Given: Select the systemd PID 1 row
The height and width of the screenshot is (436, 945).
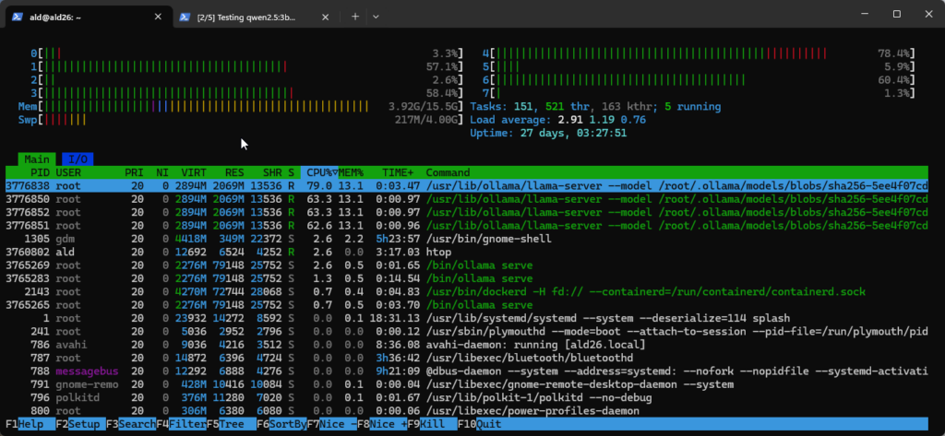Looking at the screenshot, I should [x=467, y=318].
